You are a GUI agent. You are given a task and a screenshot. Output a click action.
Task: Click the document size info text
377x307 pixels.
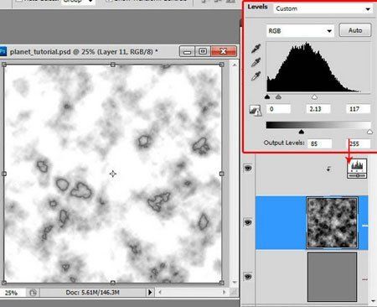point(92,293)
